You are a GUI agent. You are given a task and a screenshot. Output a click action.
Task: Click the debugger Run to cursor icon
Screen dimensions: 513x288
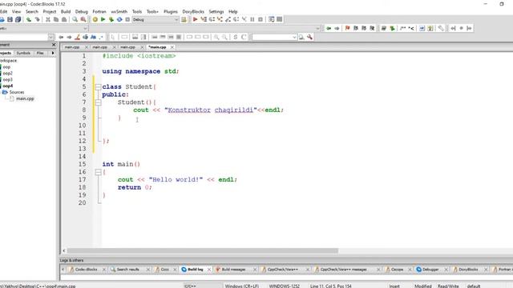[x=204, y=19]
